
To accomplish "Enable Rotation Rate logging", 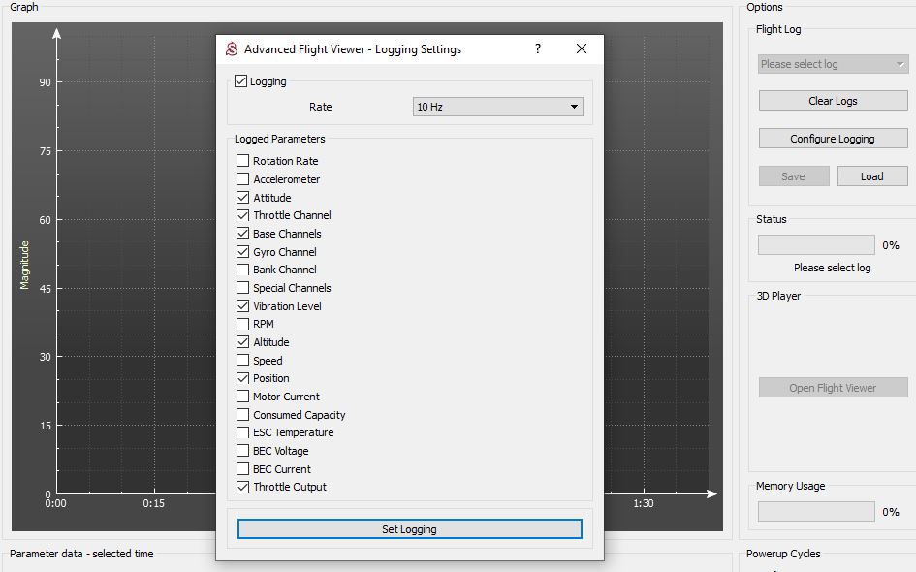I will coord(243,161).
